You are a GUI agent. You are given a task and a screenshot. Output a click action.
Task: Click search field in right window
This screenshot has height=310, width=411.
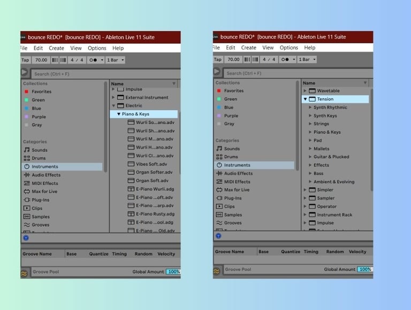click(298, 73)
